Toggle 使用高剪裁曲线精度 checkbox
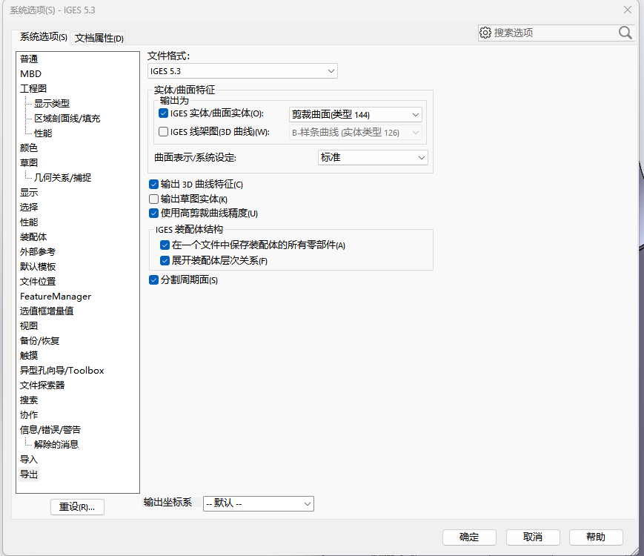 (x=153, y=213)
